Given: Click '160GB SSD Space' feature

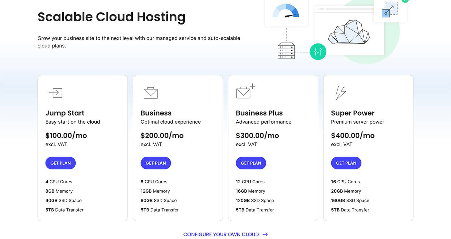Looking at the screenshot, I should coord(350,200).
